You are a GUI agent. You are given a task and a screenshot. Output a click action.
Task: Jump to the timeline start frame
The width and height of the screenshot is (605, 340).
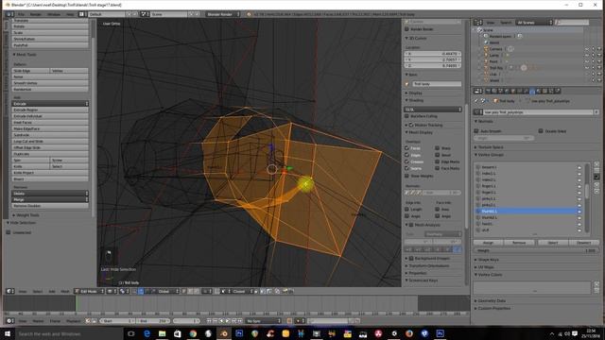coord(208,321)
